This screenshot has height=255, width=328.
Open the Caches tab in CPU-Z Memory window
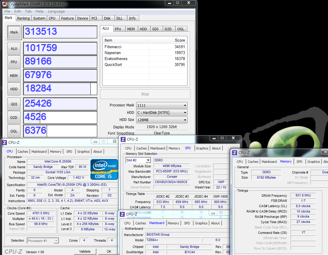coord(253,162)
